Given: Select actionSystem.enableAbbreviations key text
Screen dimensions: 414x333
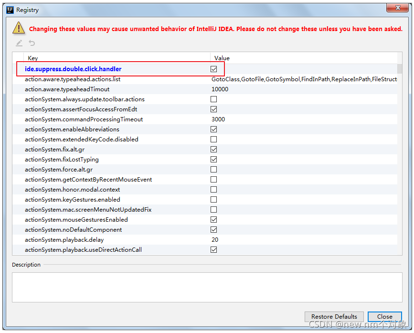Looking at the screenshot, I should point(72,129).
